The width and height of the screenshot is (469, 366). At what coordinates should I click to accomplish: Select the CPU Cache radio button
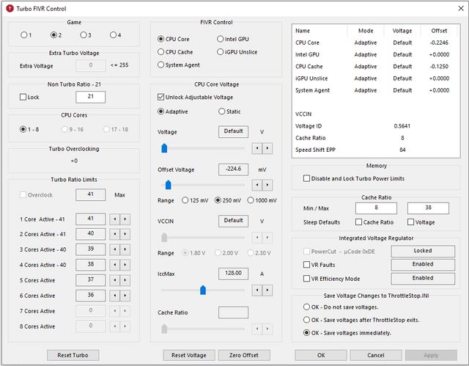(x=162, y=52)
